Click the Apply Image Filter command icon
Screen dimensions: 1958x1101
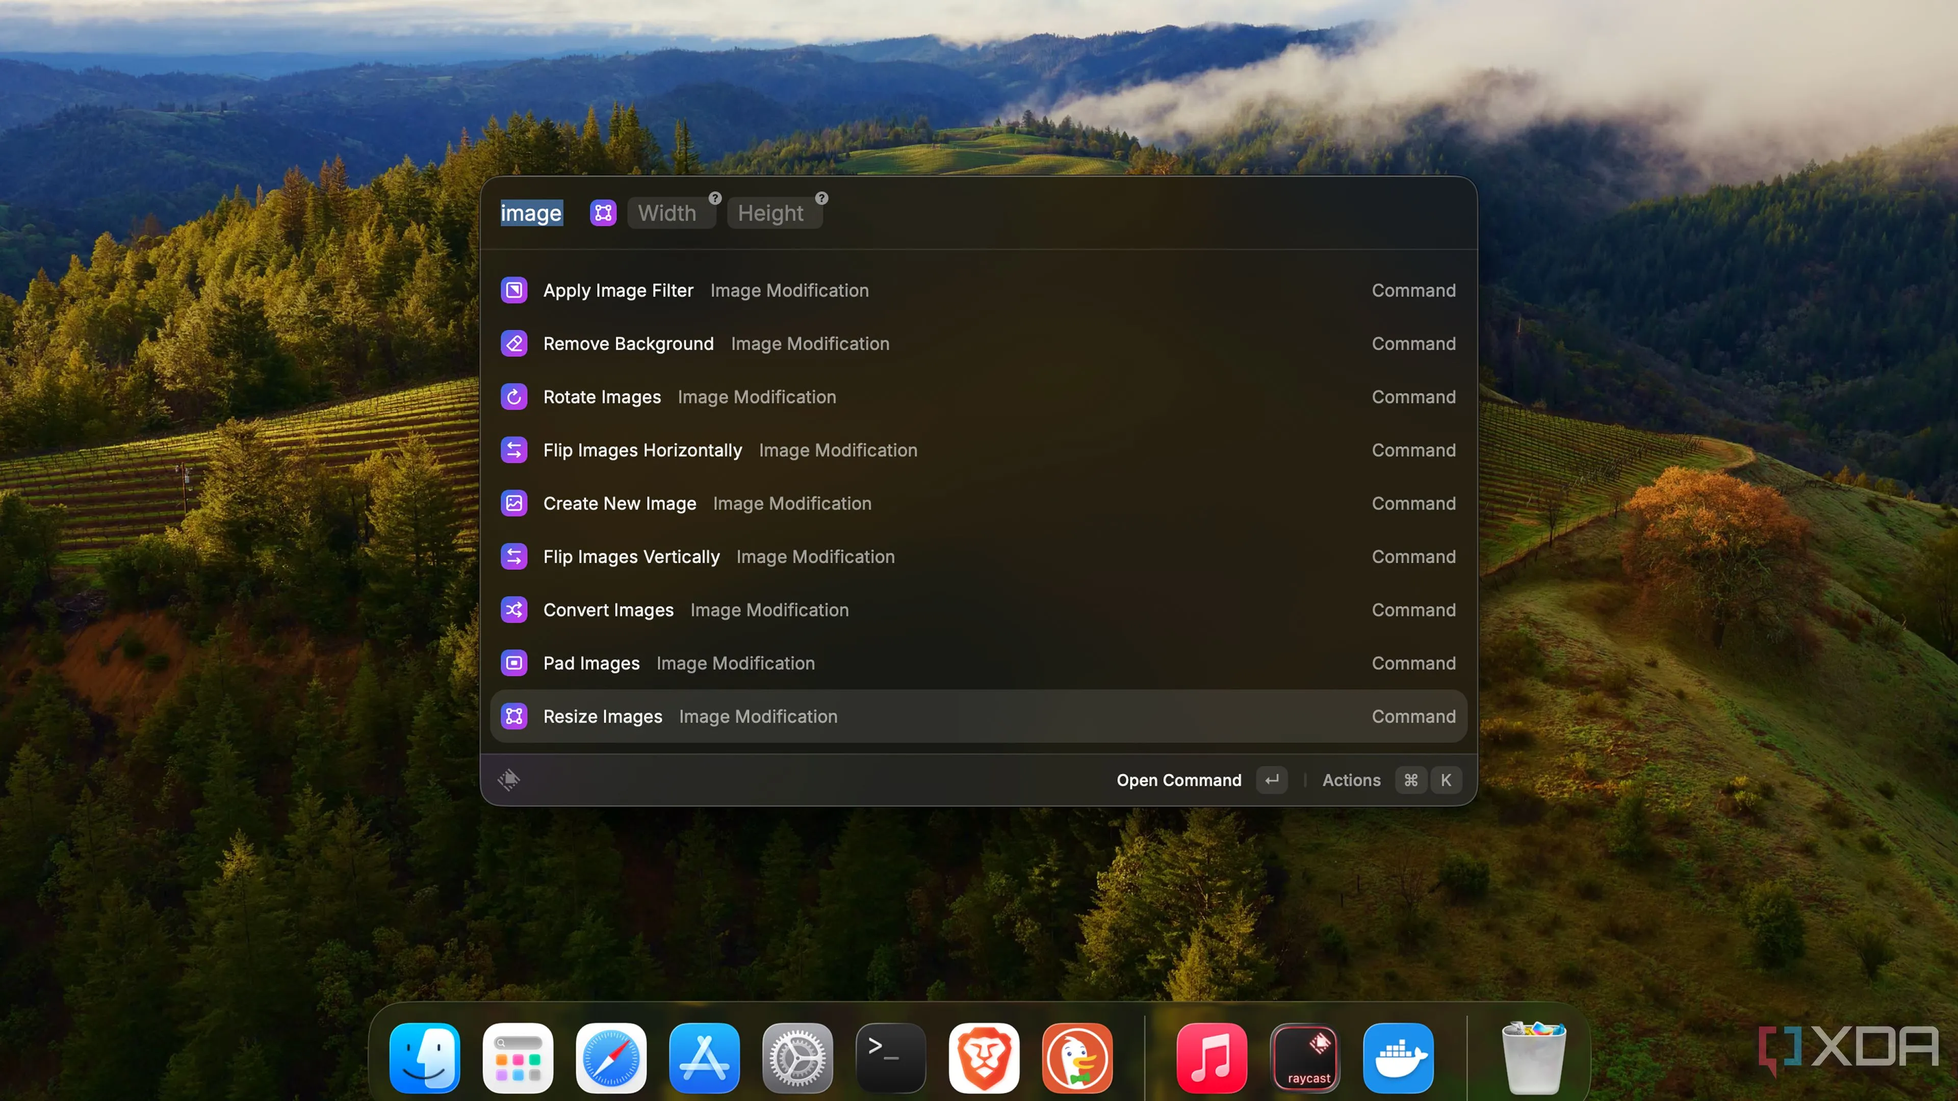(x=514, y=290)
